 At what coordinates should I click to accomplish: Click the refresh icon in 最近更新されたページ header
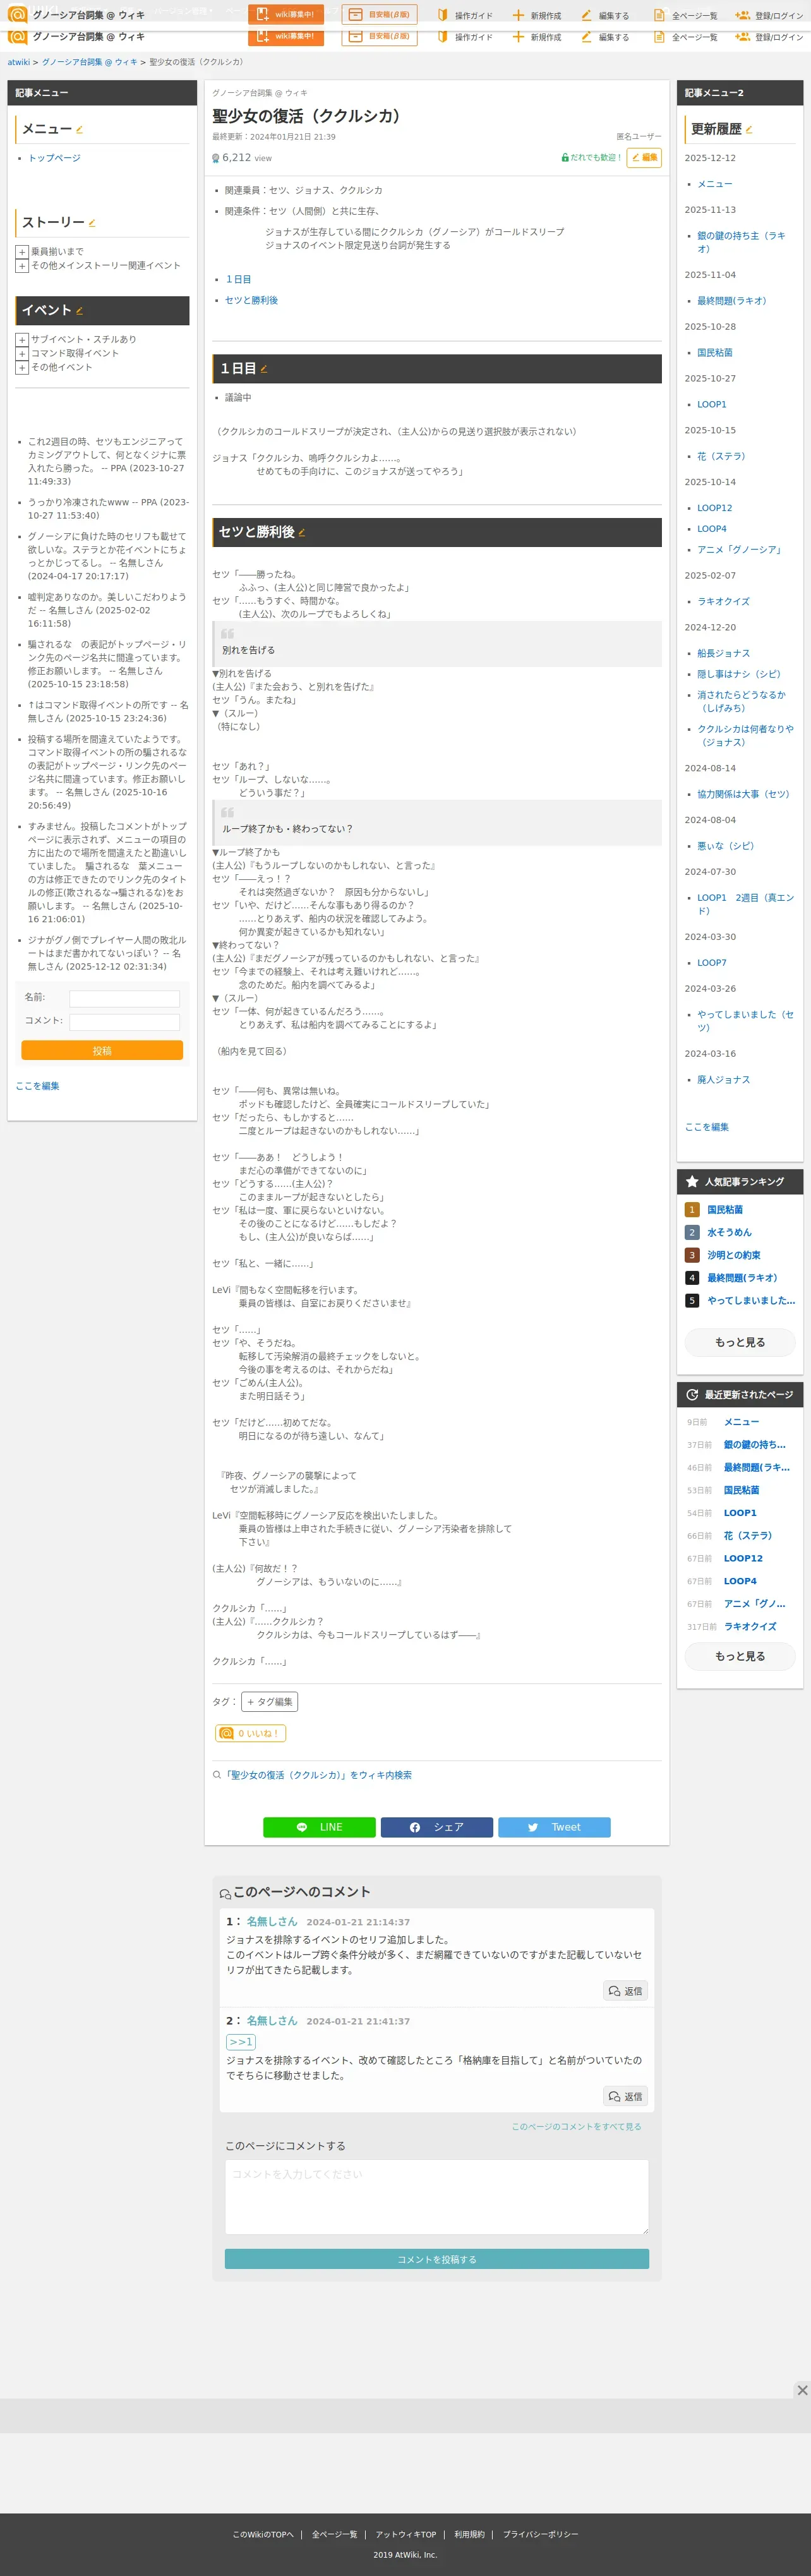tap(692, 1395)
